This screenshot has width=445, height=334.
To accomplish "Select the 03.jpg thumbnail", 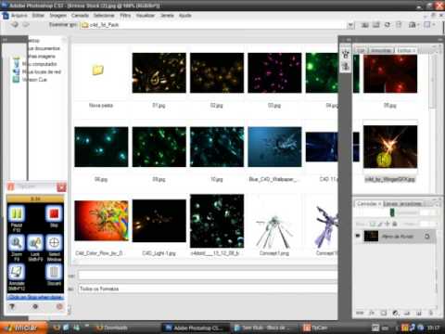I will [x=274, y=73].
